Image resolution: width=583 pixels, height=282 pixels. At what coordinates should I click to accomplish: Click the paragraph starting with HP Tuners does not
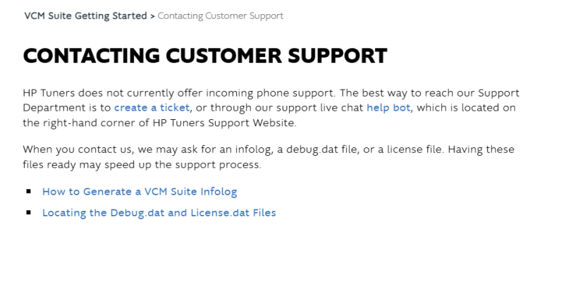271,108
